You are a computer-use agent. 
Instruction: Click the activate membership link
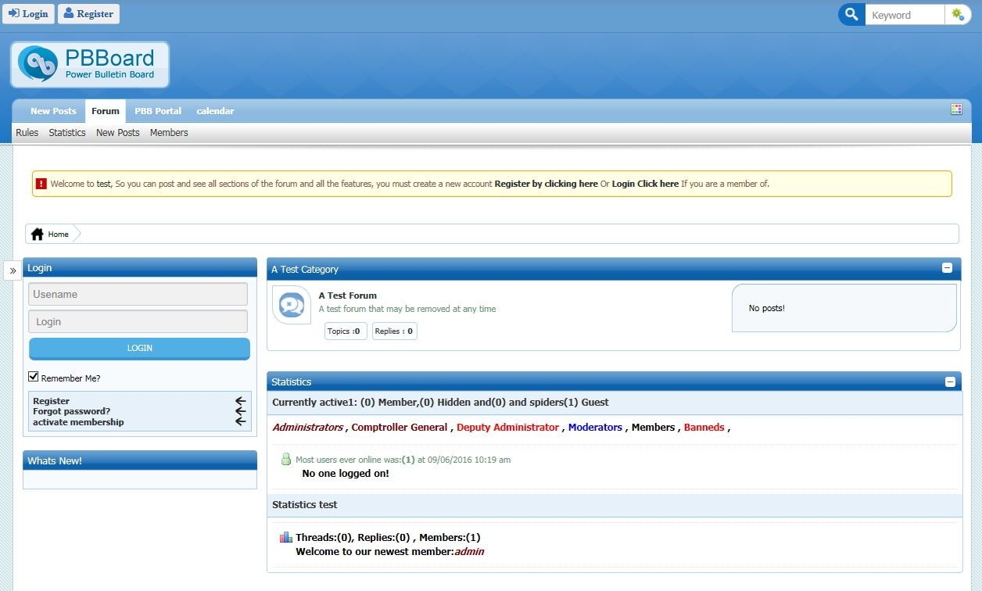[78, 422]
